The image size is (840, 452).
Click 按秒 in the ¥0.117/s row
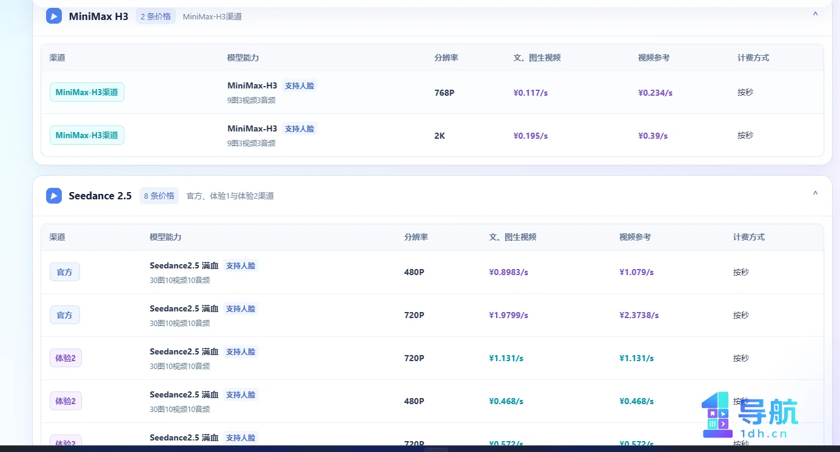[x=745, y=92]
